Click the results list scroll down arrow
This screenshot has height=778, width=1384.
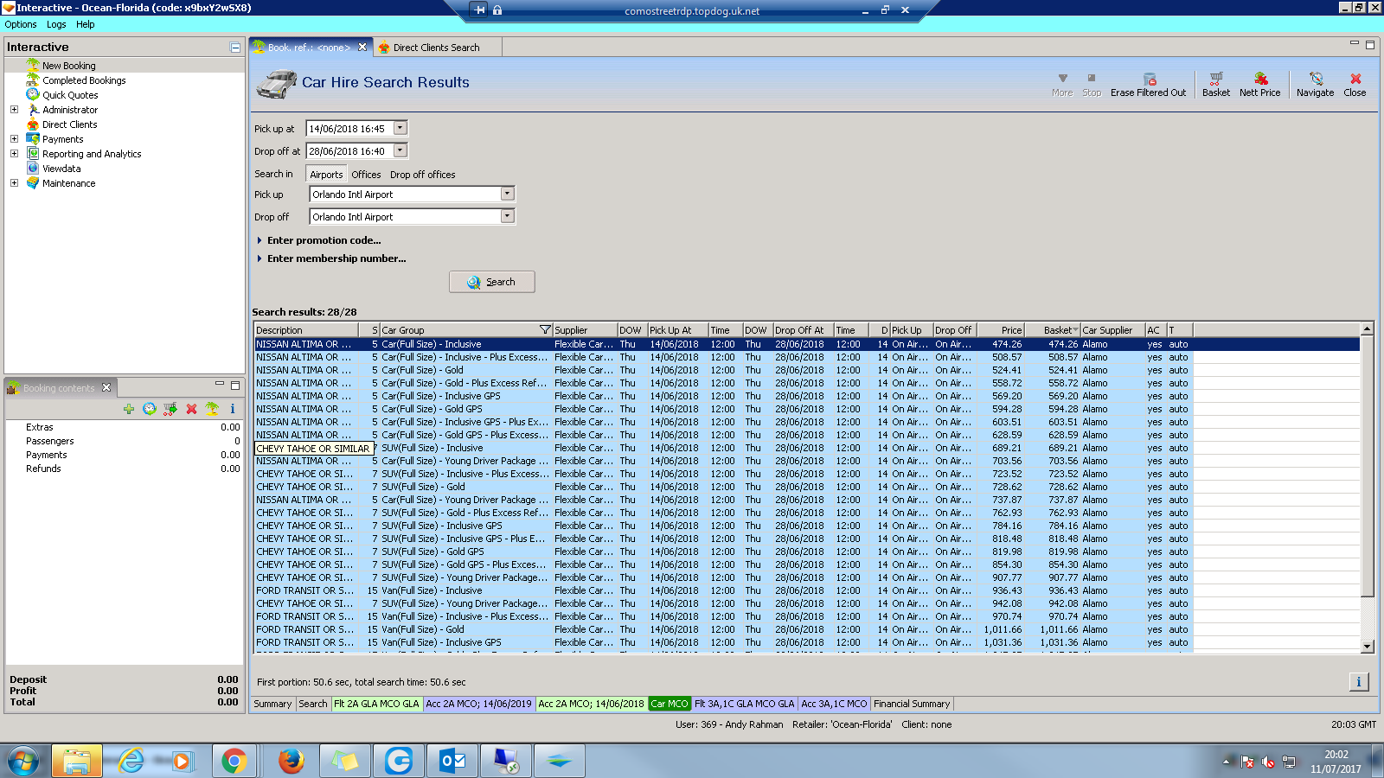(1368, 647)
